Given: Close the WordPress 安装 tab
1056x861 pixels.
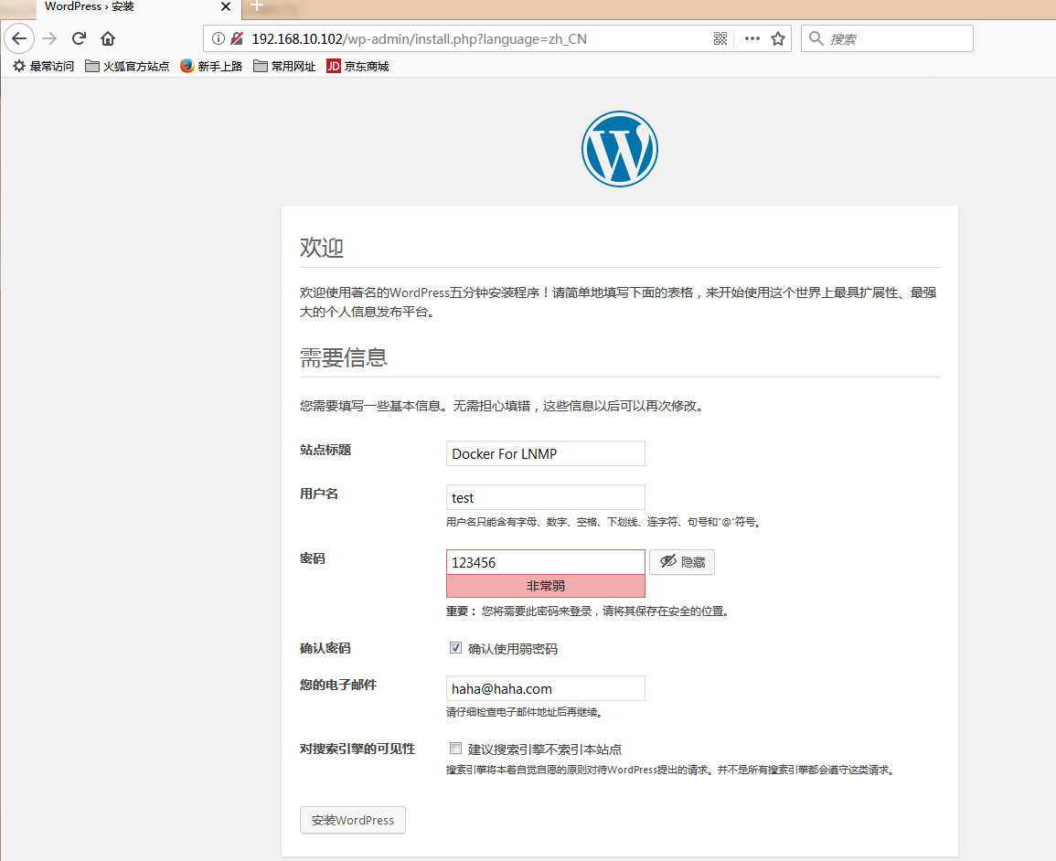Looking at the screenshot, I should 226,6.
